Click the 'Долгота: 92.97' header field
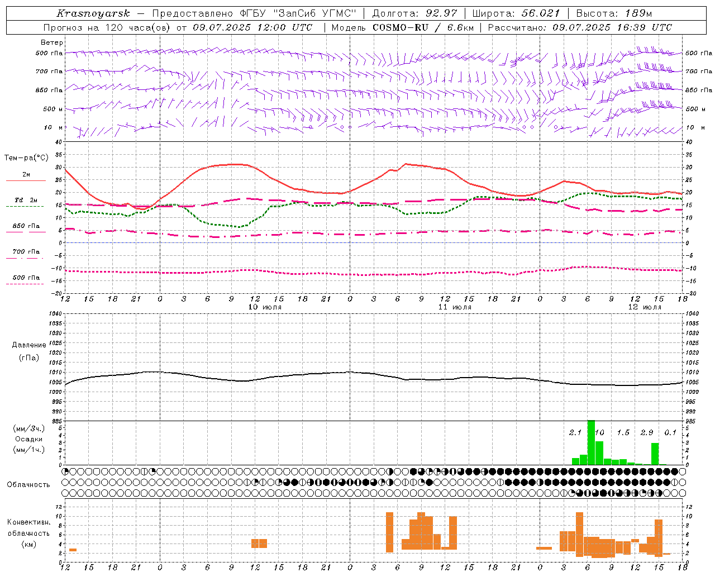This screenshot has width=715, height=572. click(414, 13)
